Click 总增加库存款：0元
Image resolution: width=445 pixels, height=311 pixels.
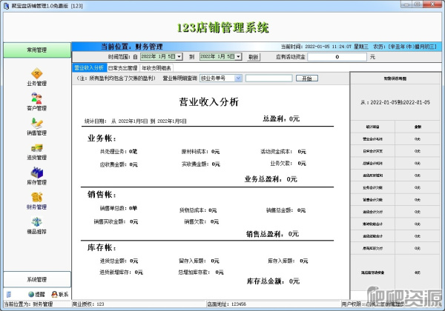(201, 272)
